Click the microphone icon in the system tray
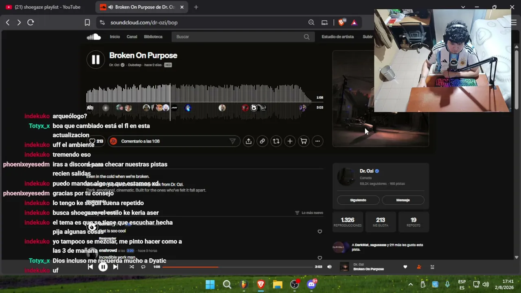 coord(447,284)
